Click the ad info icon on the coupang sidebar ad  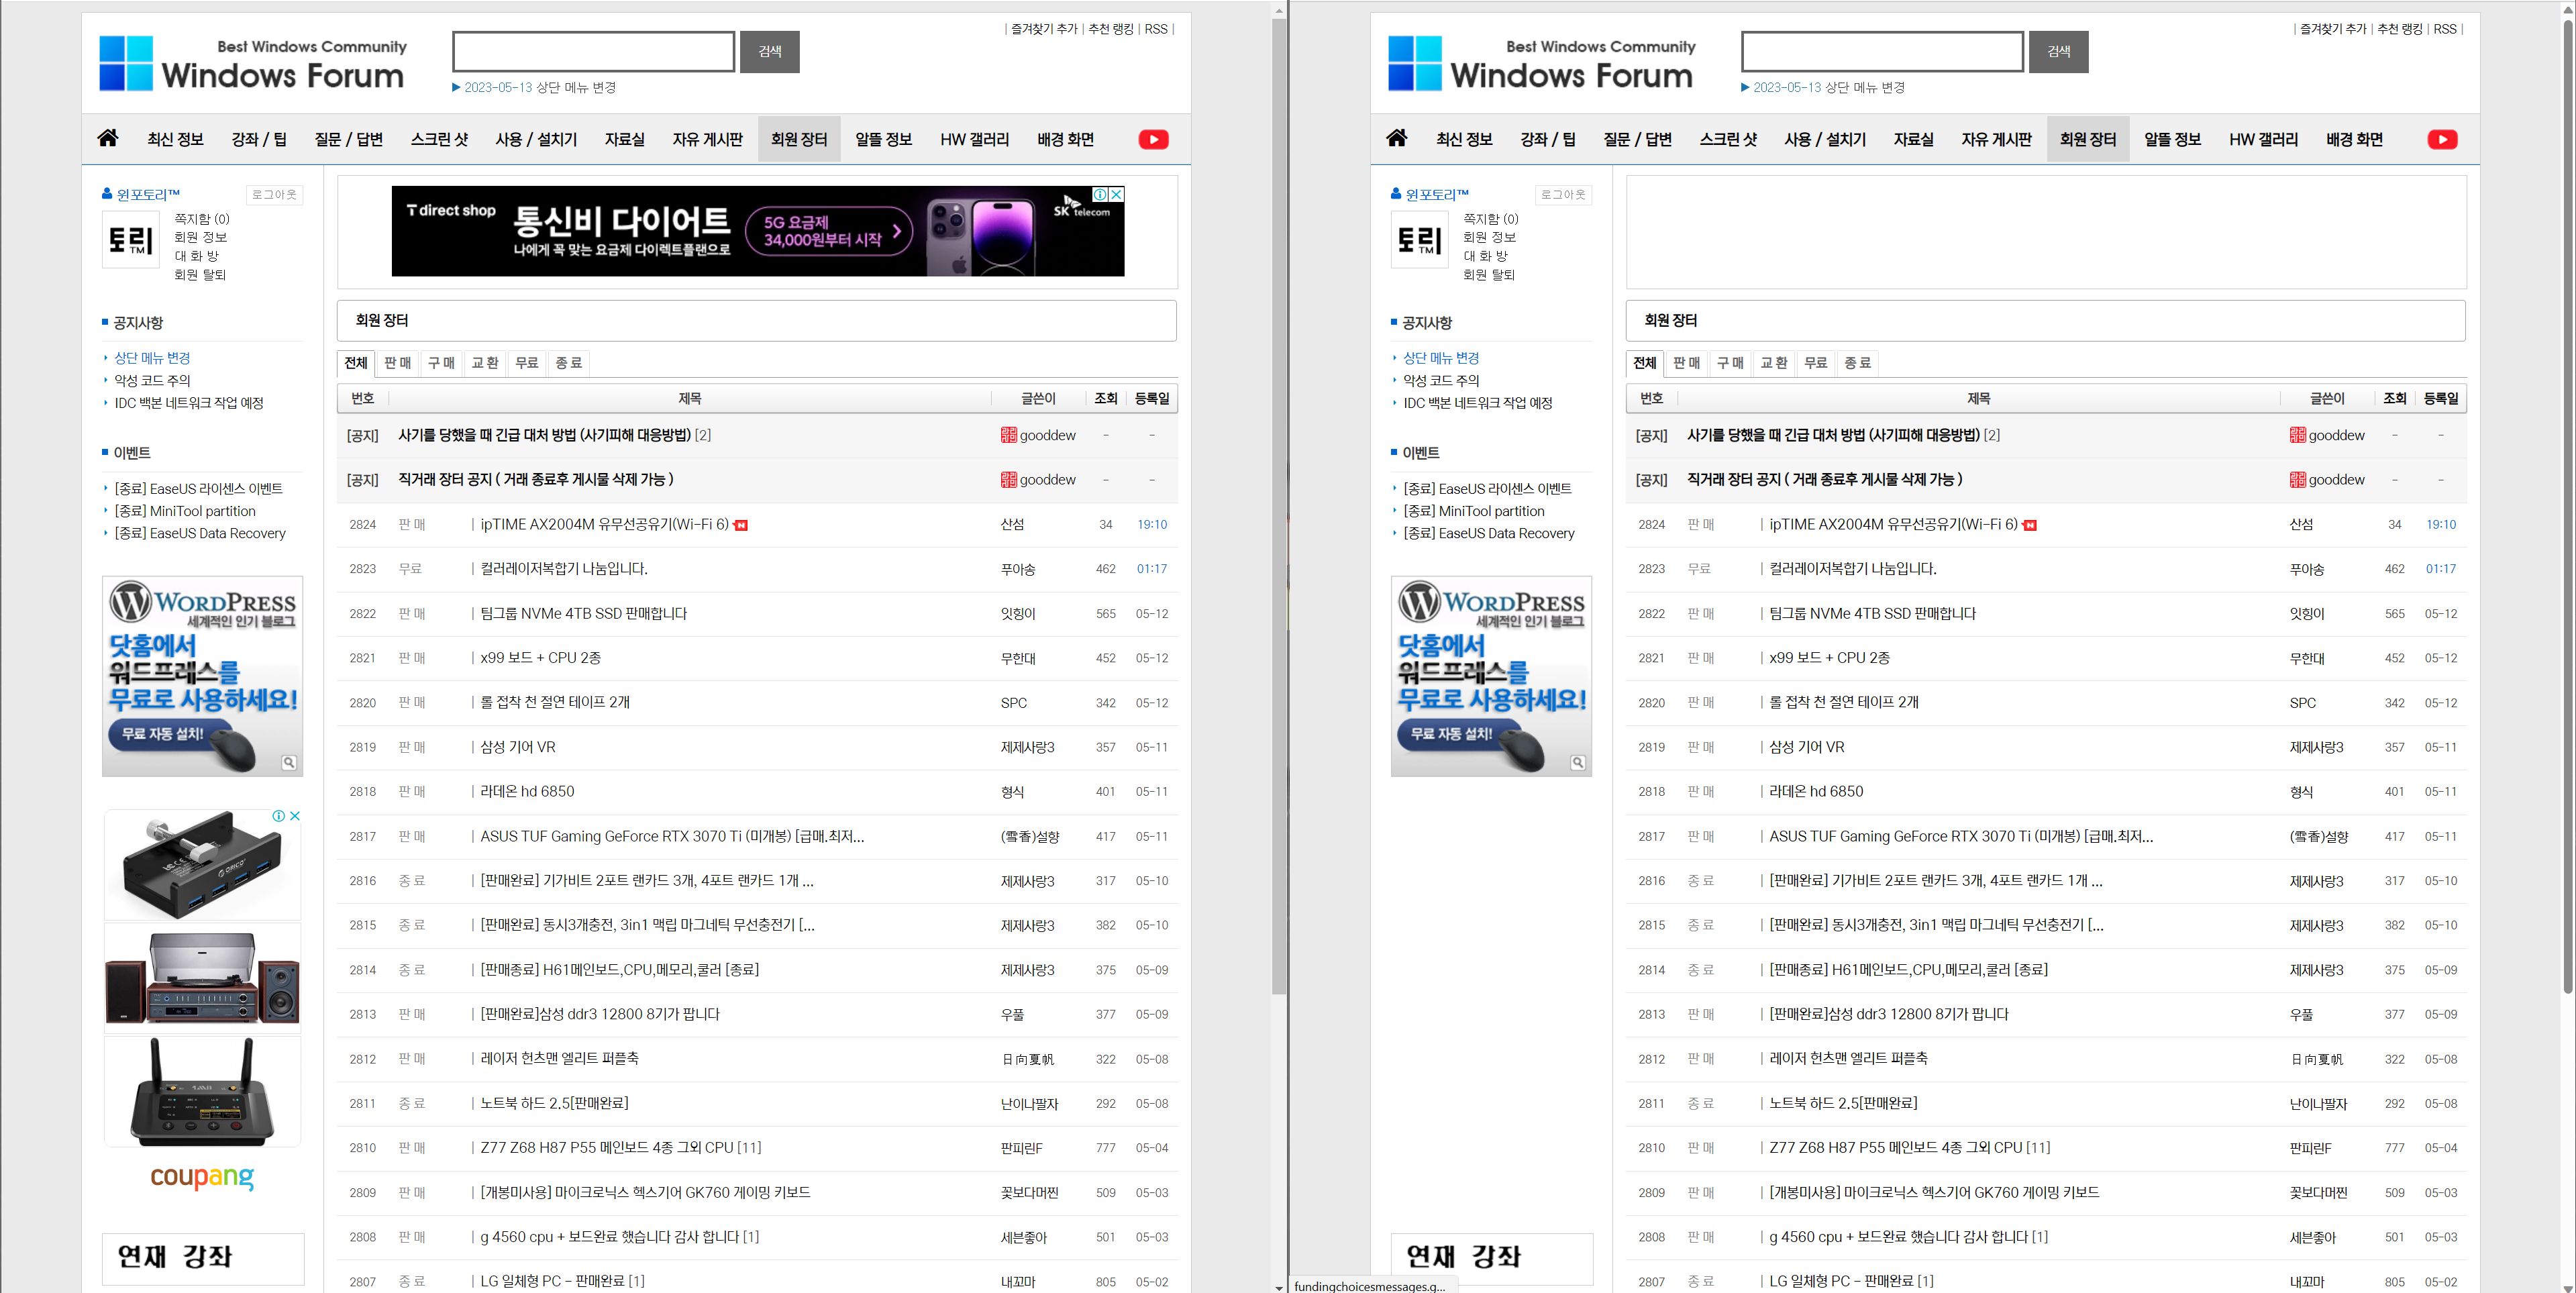pos(279,816)
